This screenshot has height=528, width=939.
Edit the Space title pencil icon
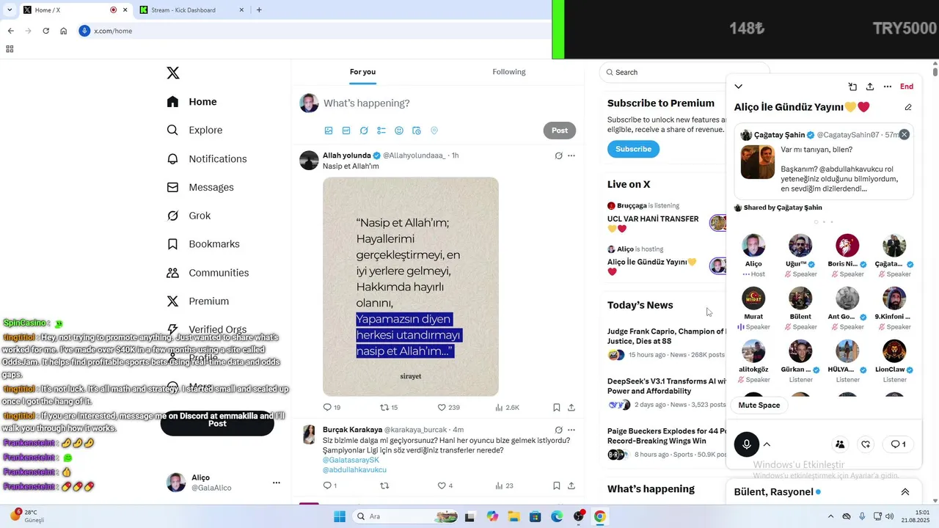[908, 107]
